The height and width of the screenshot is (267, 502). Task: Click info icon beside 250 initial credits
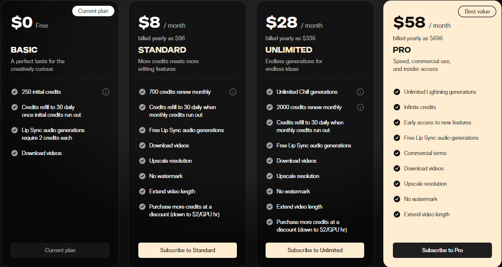106,92
